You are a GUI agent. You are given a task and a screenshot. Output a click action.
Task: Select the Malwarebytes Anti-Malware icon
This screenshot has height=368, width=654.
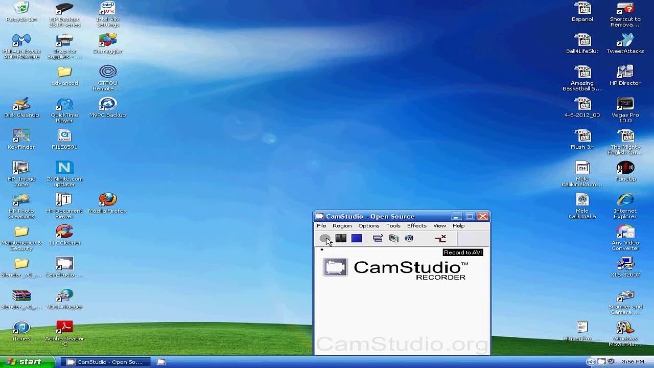(x=21, y=47)
